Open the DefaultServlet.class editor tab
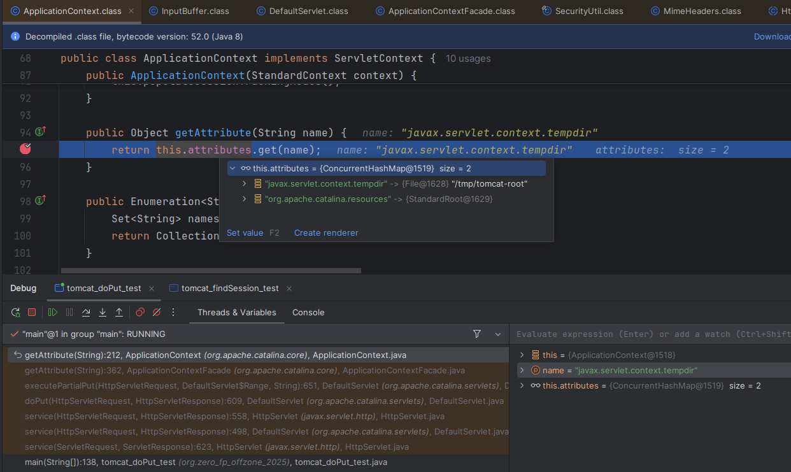The width and height of the screenshot is (791, 472). 308,11
